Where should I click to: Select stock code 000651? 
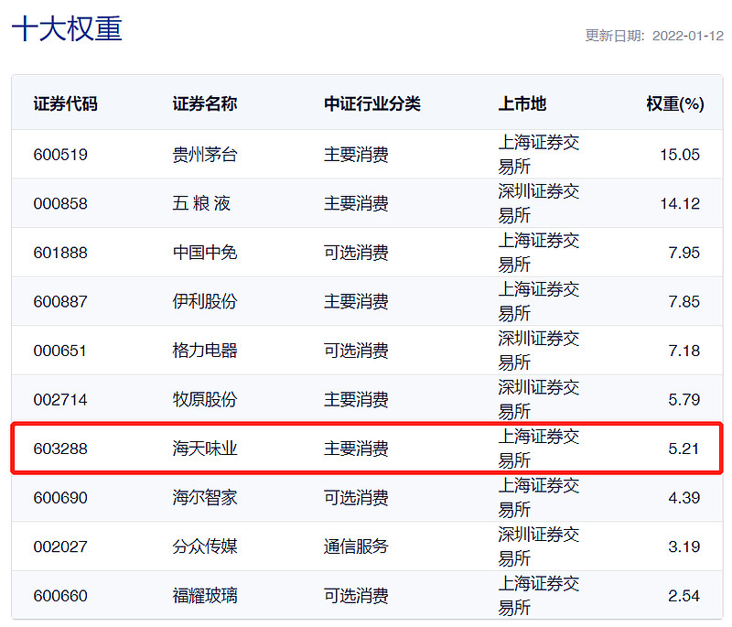[x=59, y=351]
